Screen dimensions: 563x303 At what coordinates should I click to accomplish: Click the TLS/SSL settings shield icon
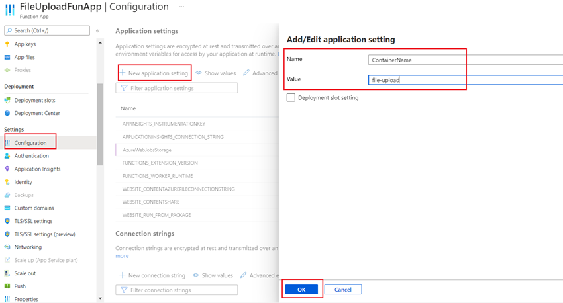pyautogui.click(x=7, y=221)
